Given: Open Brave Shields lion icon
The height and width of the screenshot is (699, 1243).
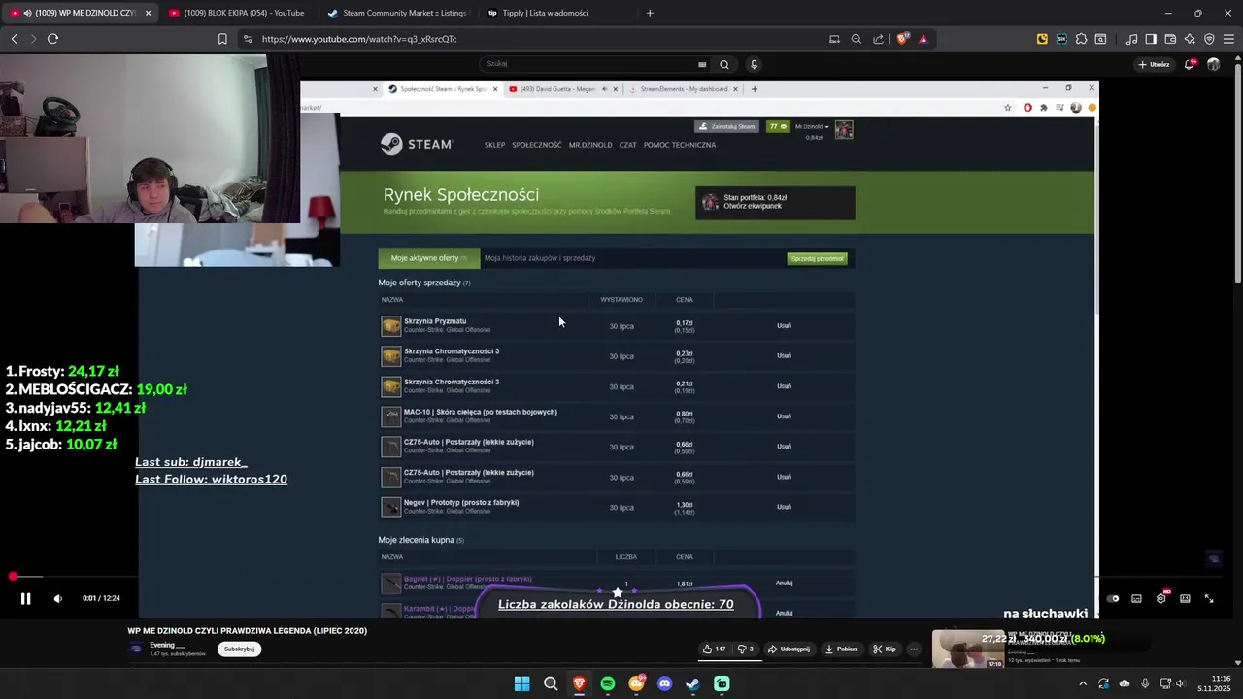Looking at the screenshot, I should tap(902, 39).
